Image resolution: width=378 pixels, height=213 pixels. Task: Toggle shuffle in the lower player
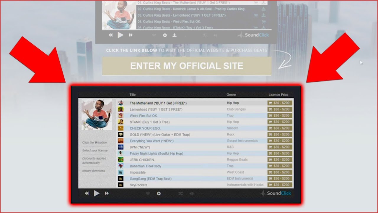click(x=180, y=193)
